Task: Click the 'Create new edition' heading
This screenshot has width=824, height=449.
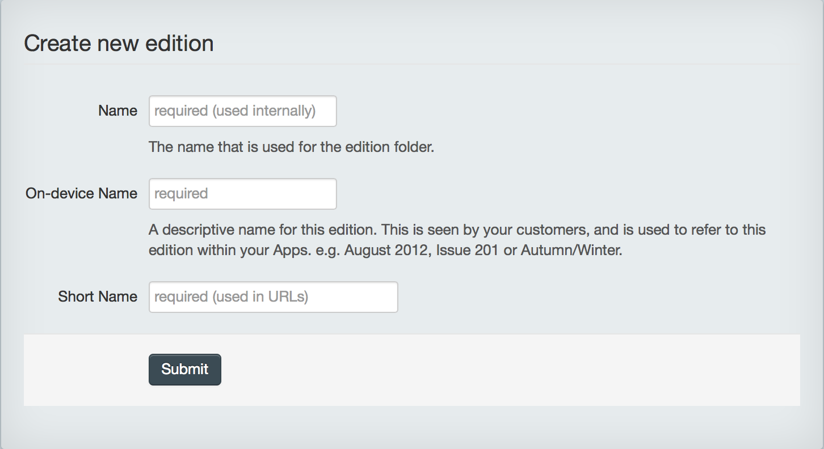Action: 119,44
